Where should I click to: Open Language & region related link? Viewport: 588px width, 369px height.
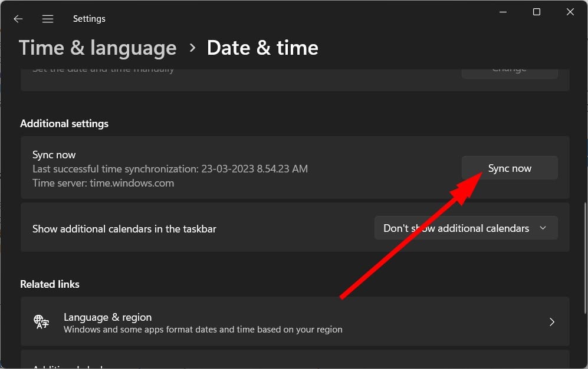(295, 321)
